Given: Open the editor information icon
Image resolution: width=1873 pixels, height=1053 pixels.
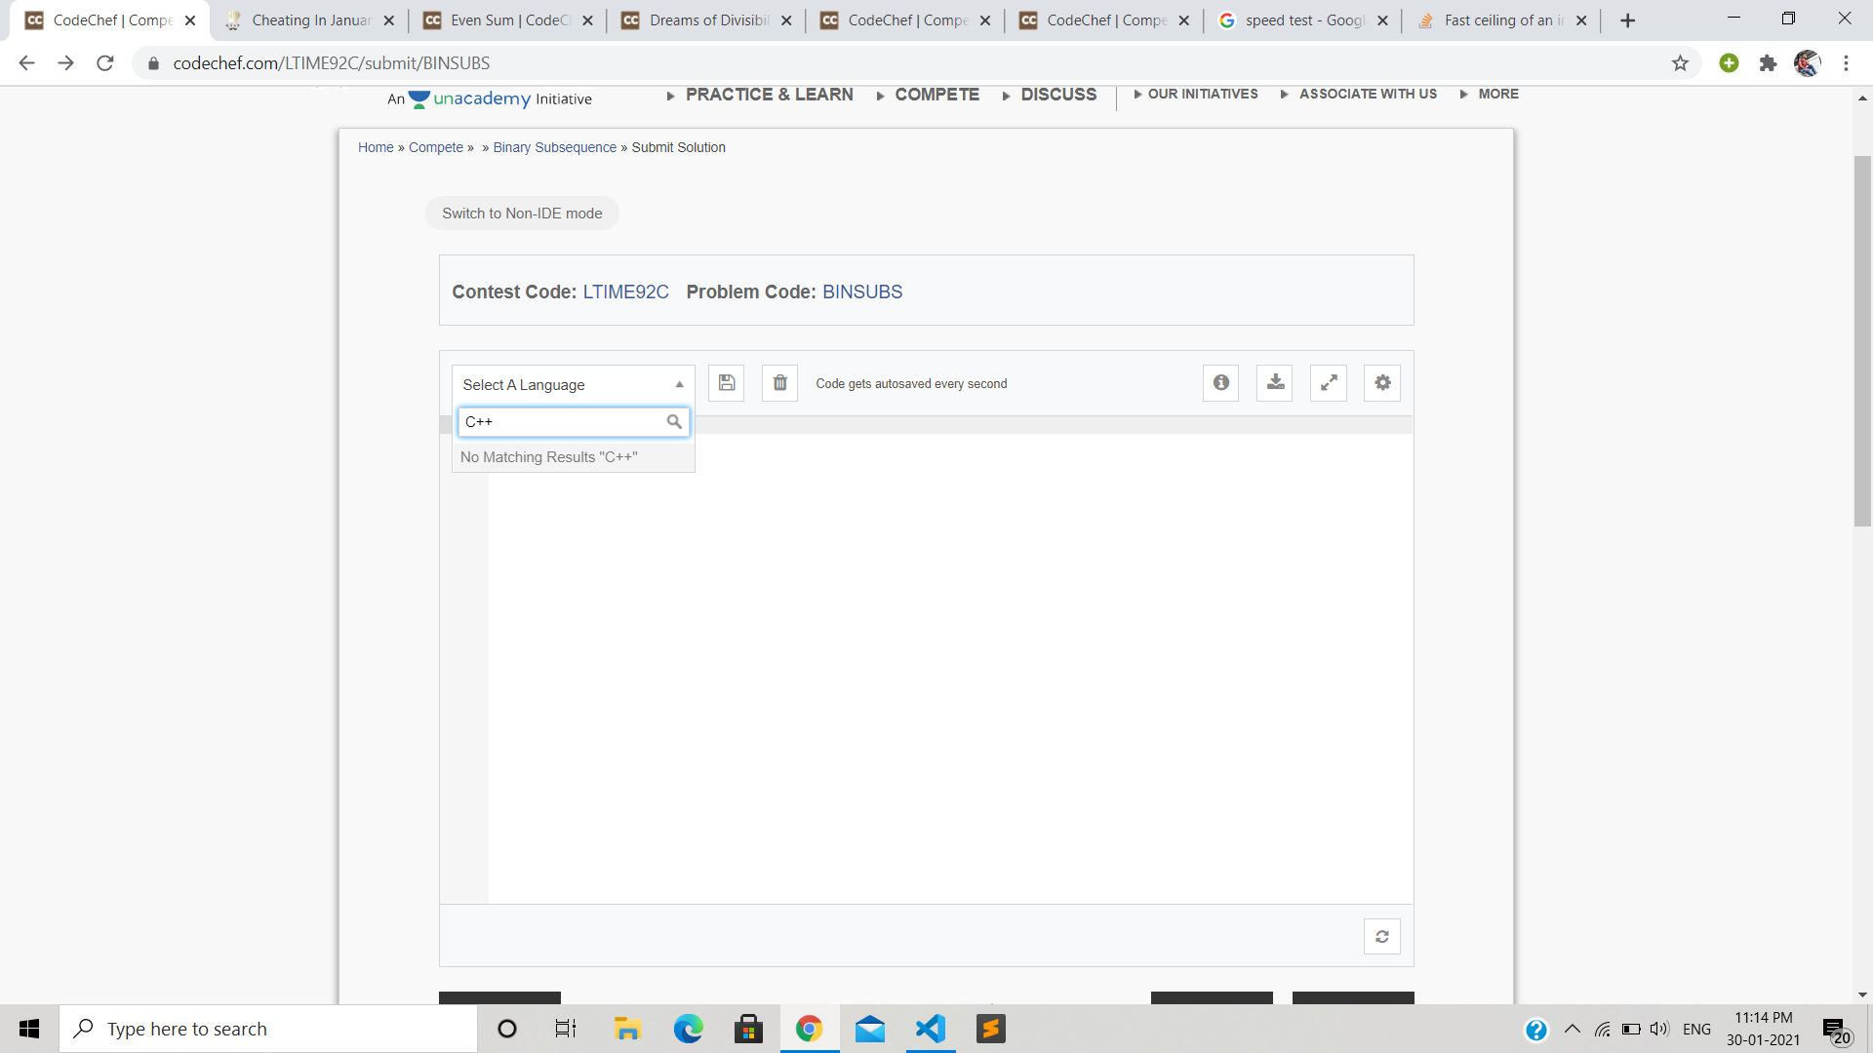Looking at the screenshot, I should (1220, 382).
